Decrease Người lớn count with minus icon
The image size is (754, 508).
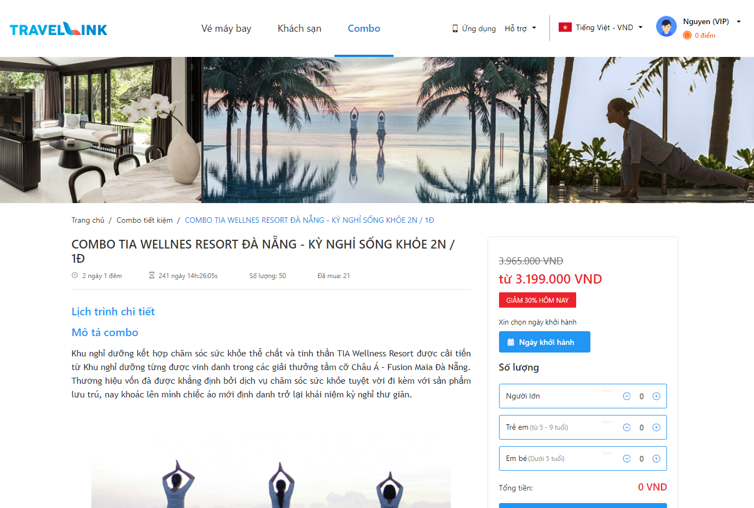pyautogui.click(x=627, y=396)
